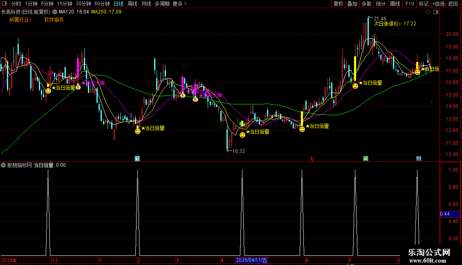
Task: Click the 股朋指标网 indicator name
Action: pos(20,166)
